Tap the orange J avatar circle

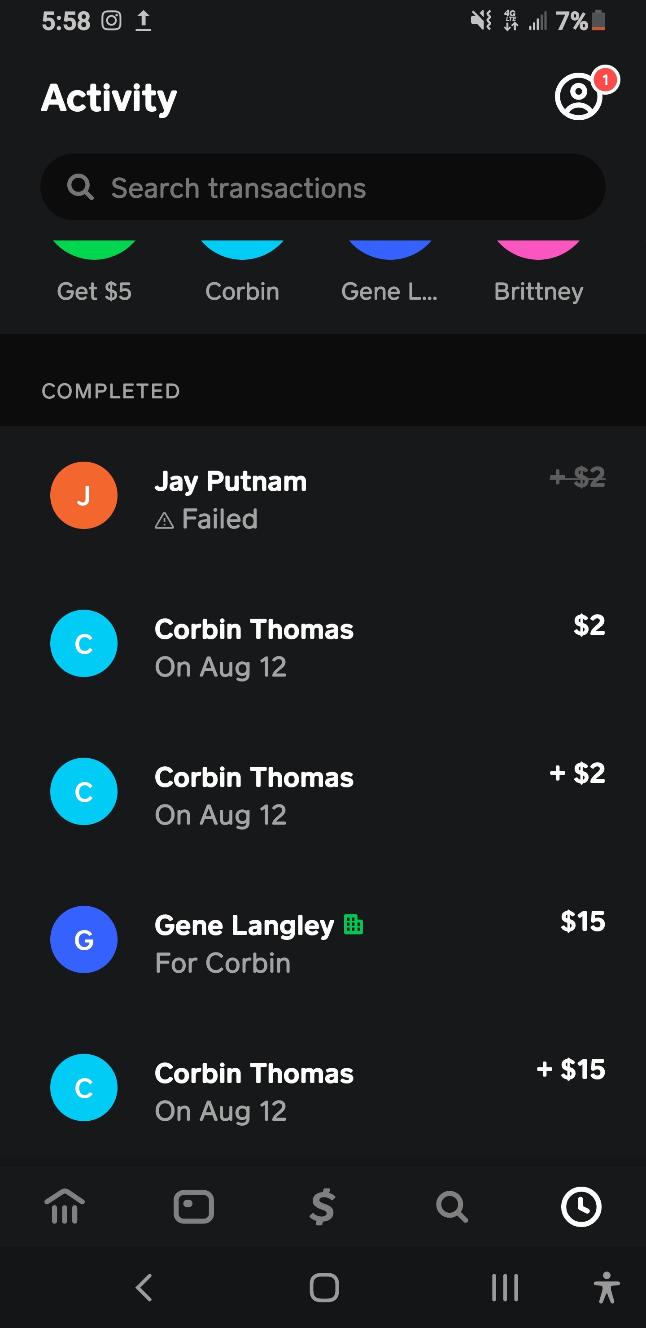(x=84, y=495)
